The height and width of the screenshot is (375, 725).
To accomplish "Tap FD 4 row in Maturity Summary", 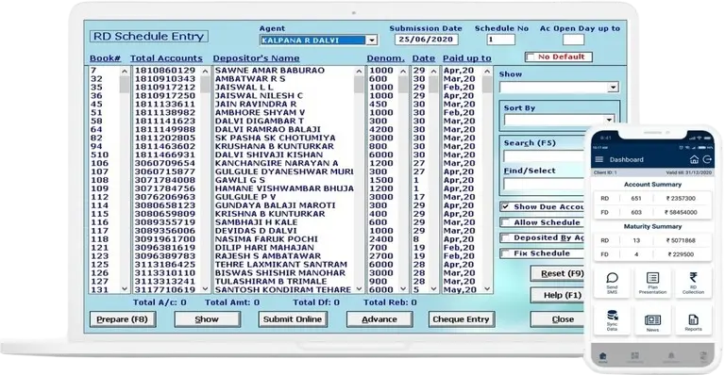I will tap(652, 254).
